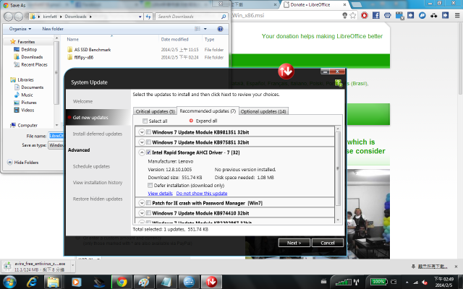Switch to Optional updates (14) tab

click(263, 111)
